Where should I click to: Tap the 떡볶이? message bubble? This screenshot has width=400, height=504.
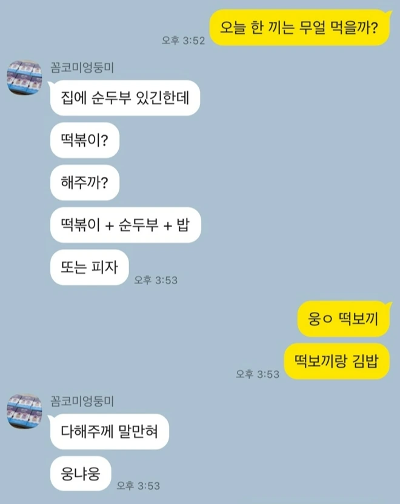point(85,140)
